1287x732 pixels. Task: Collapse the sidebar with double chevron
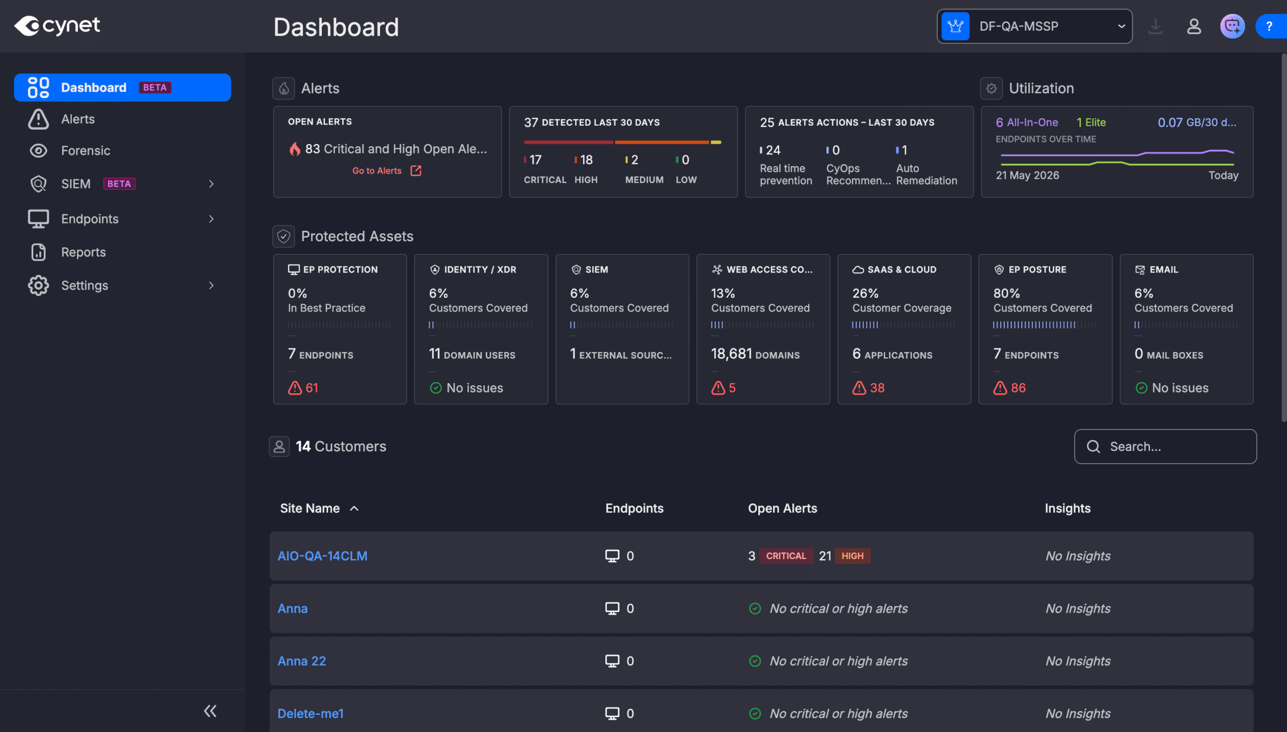point(210,710)
